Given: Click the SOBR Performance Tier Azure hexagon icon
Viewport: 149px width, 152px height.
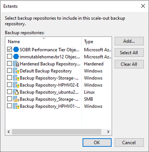Looking at the screenshot, I should [x=16, y=50].
